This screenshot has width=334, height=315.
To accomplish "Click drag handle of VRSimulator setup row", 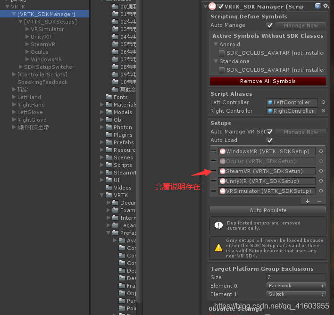I will 214,191.
